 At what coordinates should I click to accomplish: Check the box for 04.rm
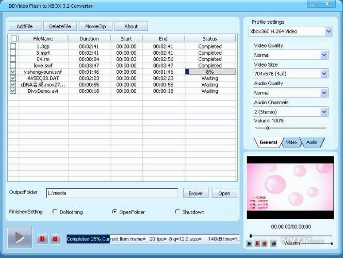point(13,59)
